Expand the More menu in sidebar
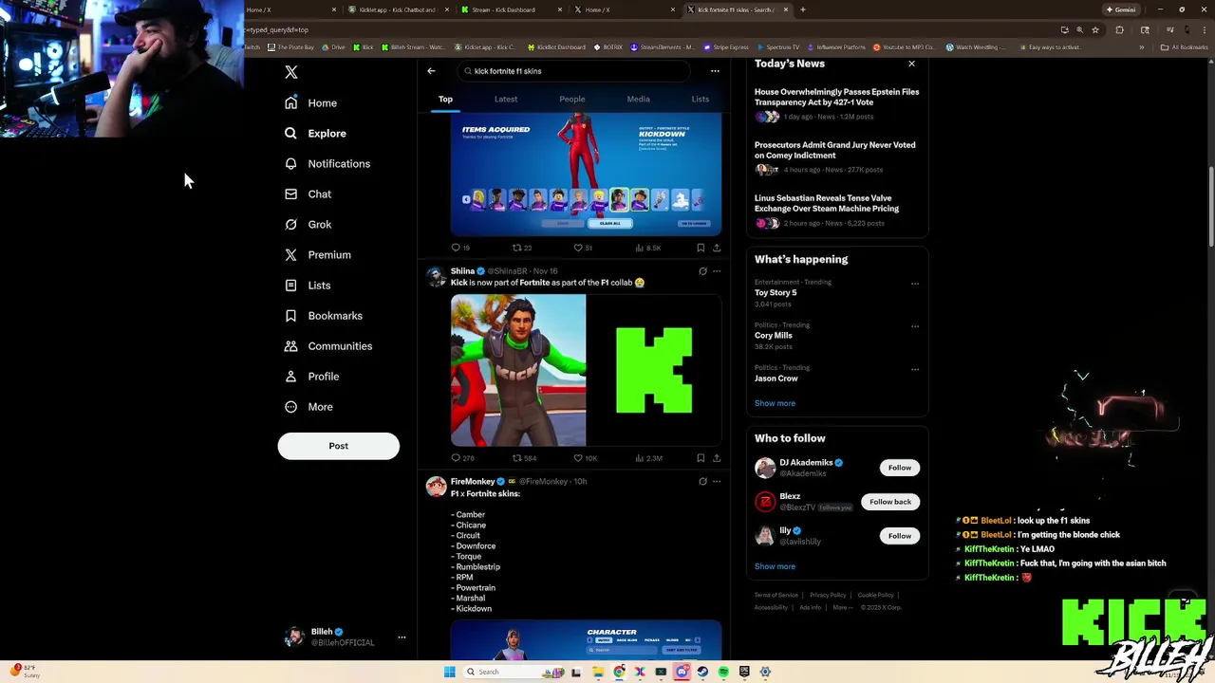The image size is (1215, 683). (x=308, y=406)
